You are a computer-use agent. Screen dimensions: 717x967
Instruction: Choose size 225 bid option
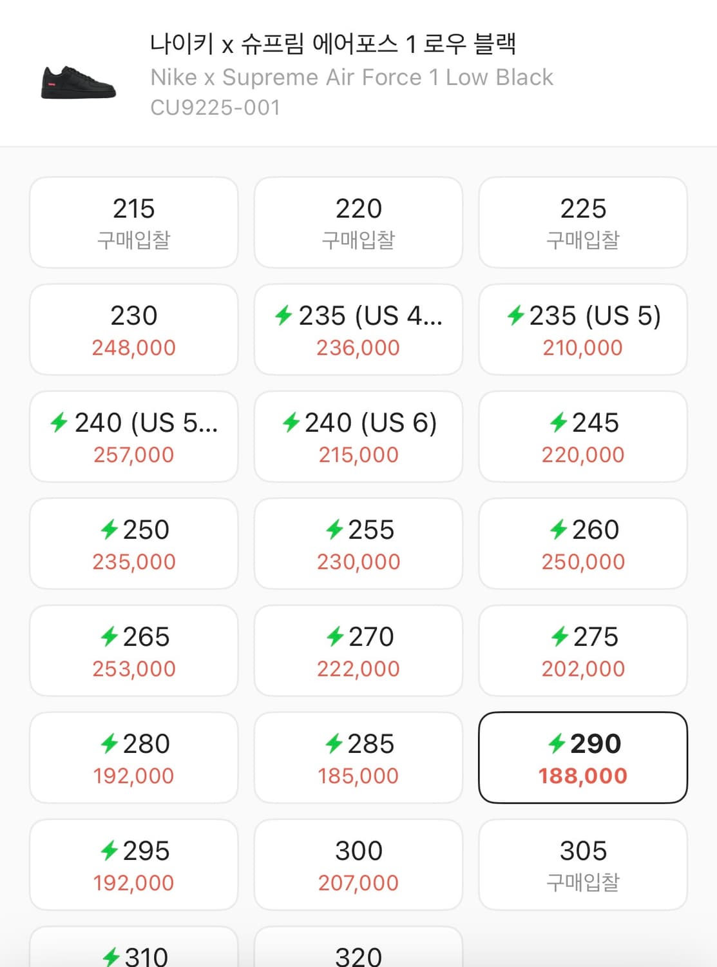point(582,222)
